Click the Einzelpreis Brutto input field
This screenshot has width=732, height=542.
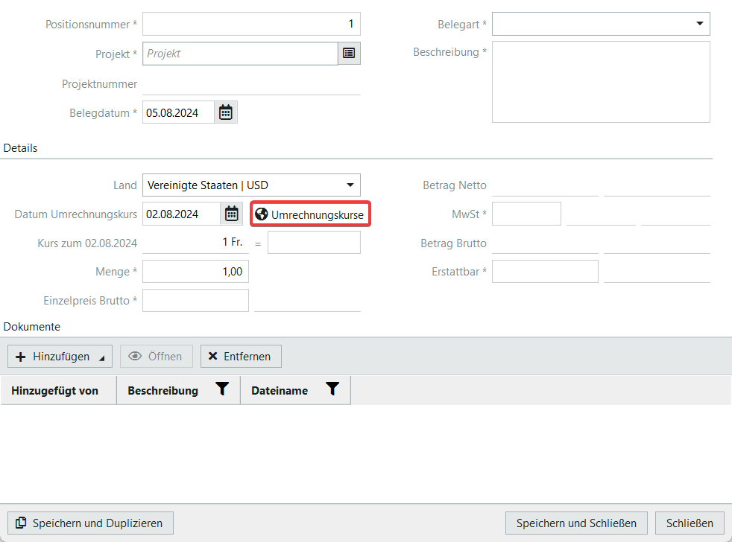195,301
